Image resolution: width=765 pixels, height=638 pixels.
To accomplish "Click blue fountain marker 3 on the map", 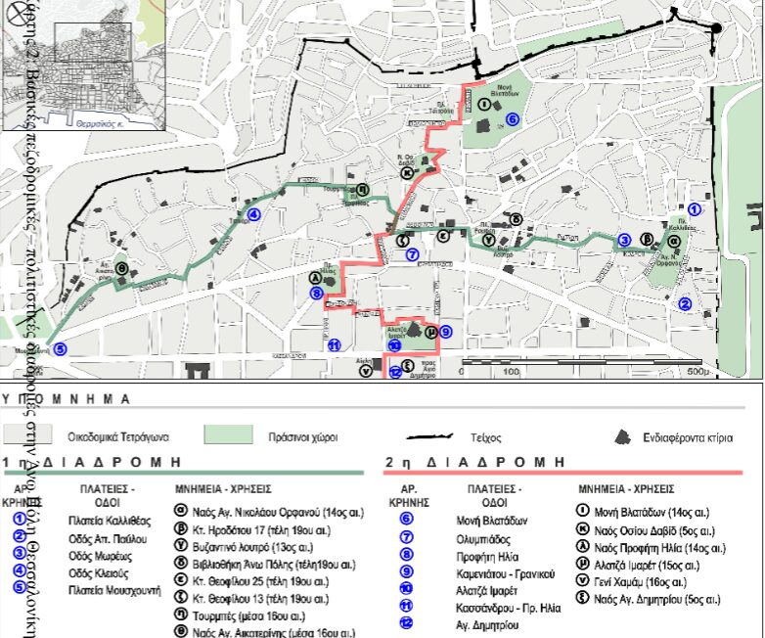I will pyautogui.click(x=624, y=241).
